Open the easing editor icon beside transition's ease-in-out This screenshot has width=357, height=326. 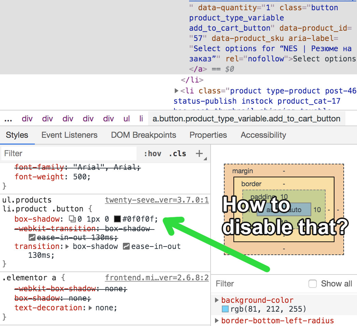point(126,246)
